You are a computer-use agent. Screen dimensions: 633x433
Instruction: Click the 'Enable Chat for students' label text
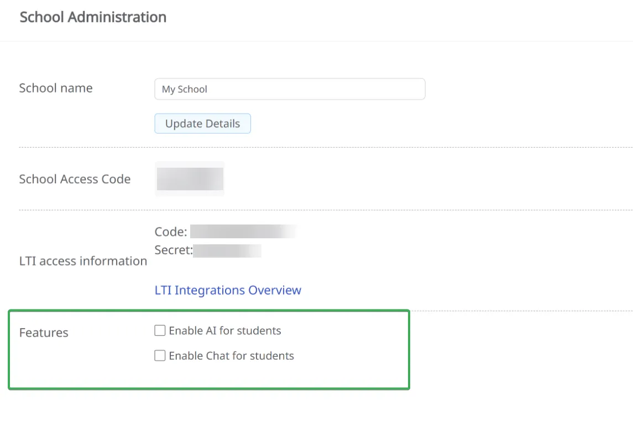231,356
